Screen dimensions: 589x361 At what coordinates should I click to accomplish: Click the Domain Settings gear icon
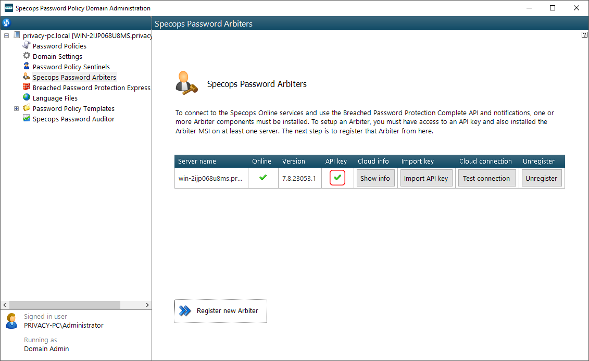[26, 56]
